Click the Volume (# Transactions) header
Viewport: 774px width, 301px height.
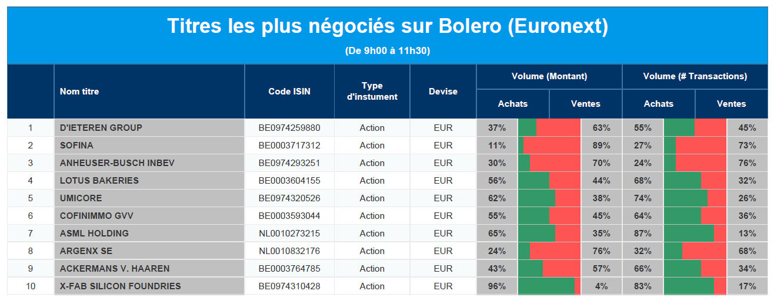[695, 76]
